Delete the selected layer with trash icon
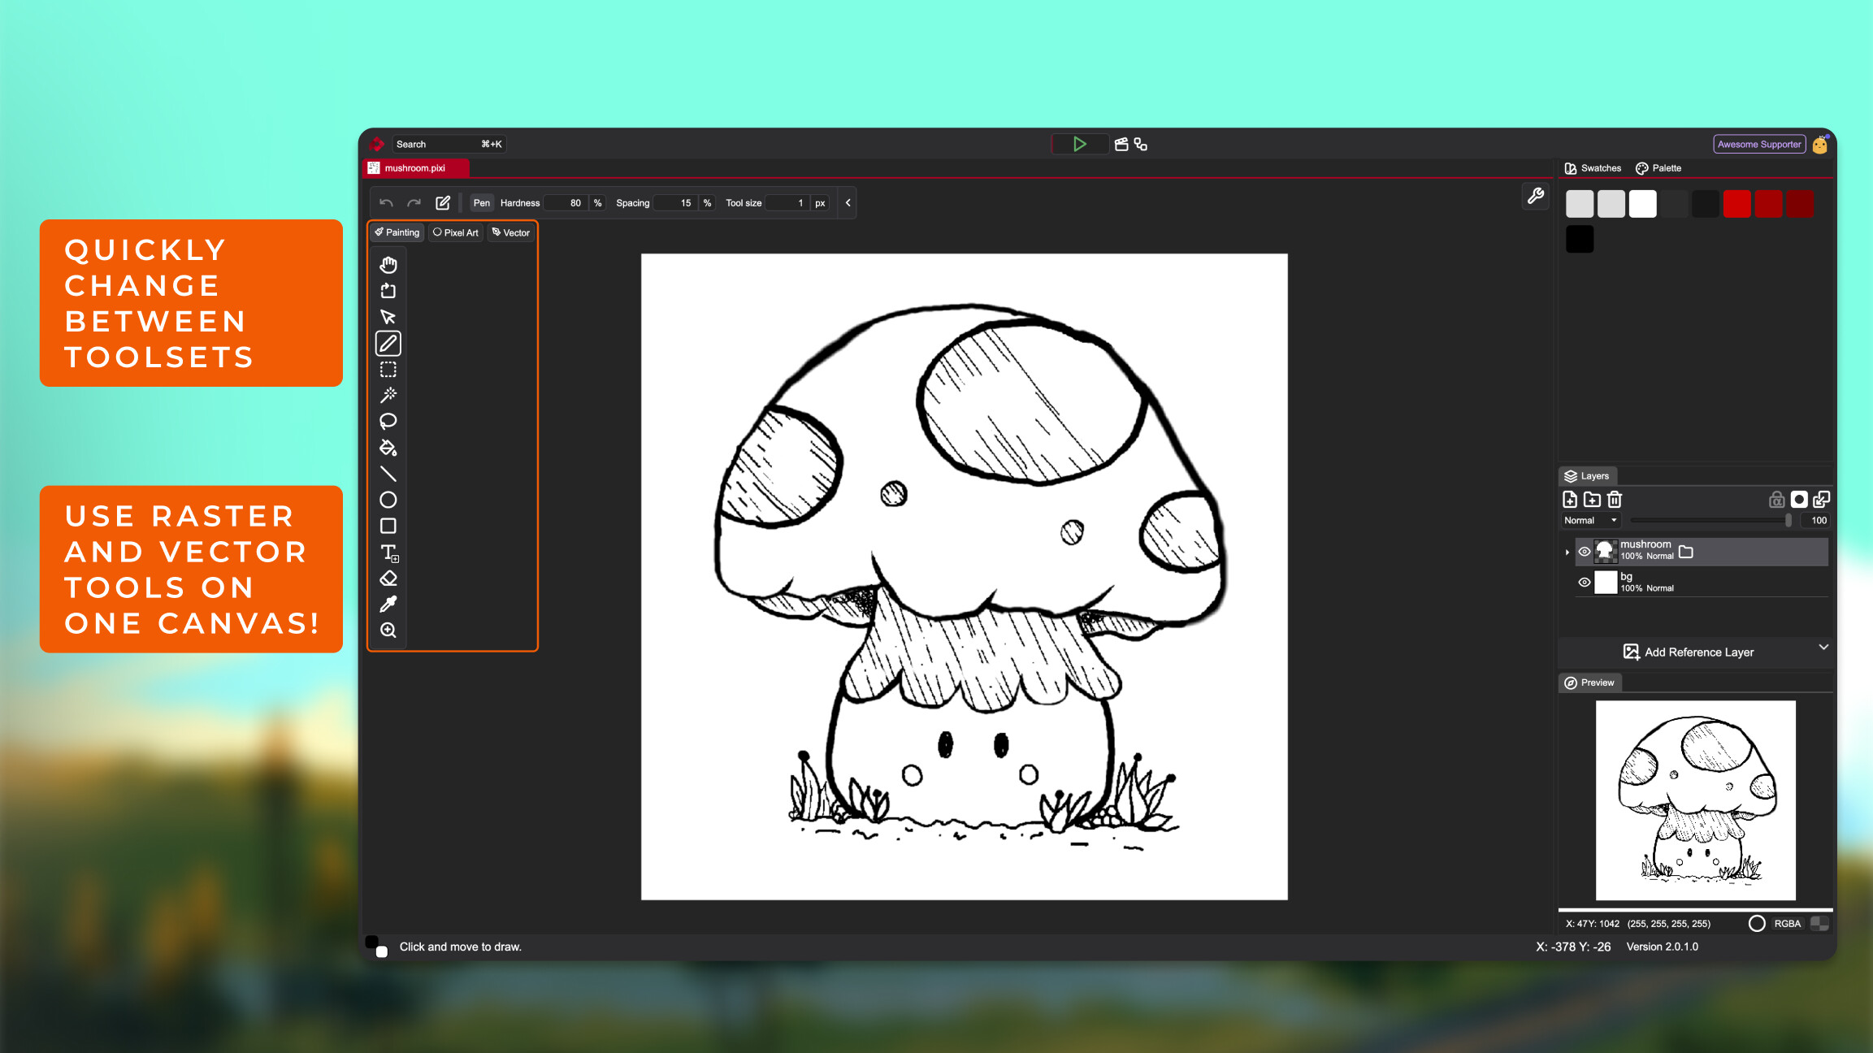 pos(1614,499)
